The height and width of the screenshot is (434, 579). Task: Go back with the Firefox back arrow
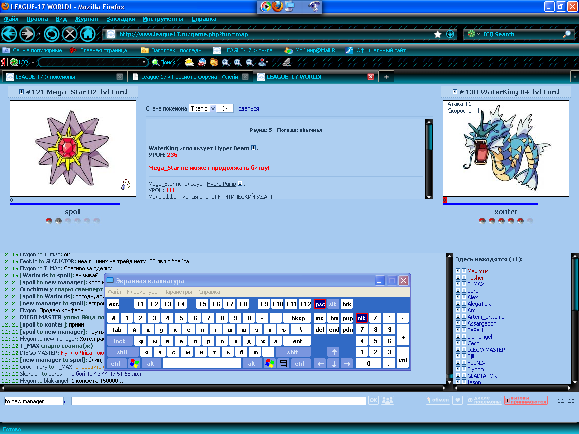(9, 34)
